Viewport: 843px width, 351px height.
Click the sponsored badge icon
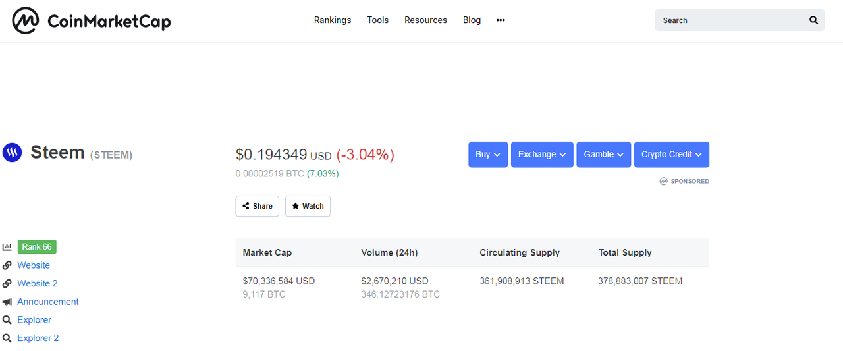click(663, 181)
